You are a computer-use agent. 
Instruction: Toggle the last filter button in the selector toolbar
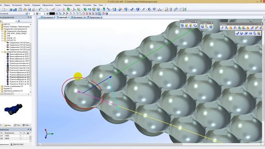tap(106, 14)
